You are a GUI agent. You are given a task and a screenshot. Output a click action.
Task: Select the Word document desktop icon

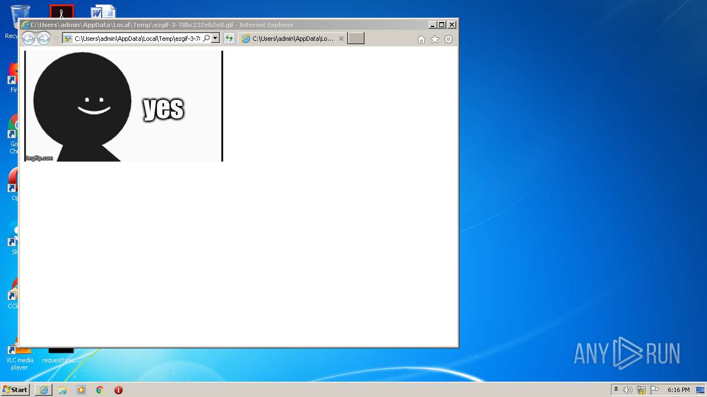point(103,11)
